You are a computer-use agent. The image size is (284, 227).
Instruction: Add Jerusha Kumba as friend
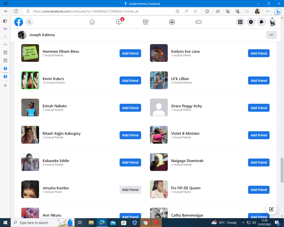tap(130, 190)
